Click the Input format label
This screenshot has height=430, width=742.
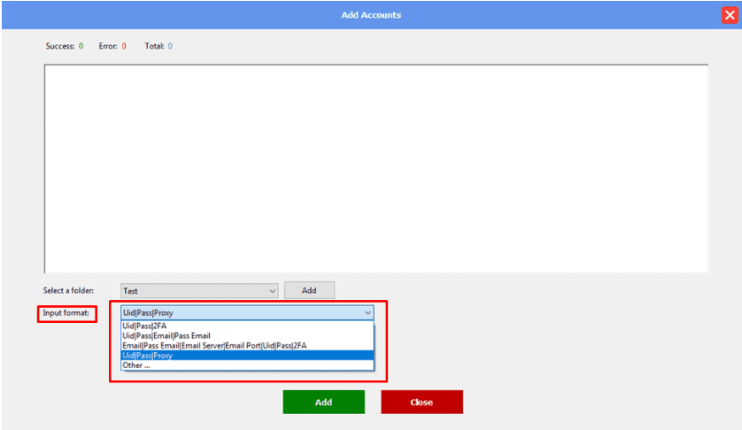[x=66, y=313]
